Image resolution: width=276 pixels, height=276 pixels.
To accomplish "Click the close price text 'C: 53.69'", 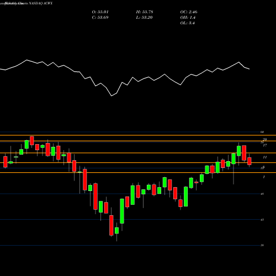I will (x=100, y=18).
